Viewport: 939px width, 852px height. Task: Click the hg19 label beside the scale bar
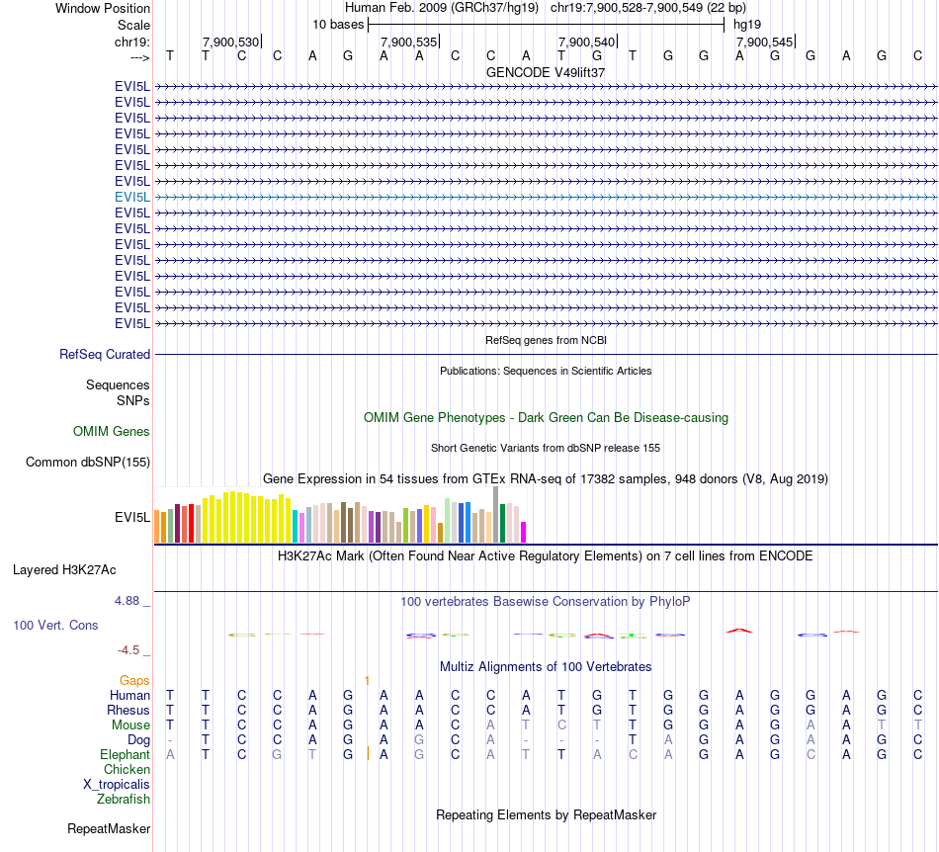(747, 25)
